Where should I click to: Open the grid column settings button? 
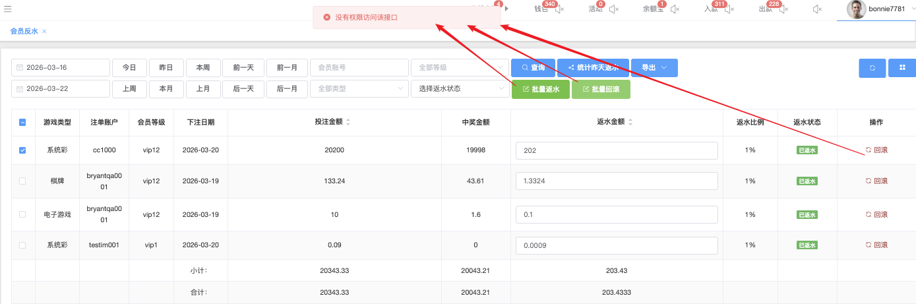pyautogui.click(x=901, y=68)
